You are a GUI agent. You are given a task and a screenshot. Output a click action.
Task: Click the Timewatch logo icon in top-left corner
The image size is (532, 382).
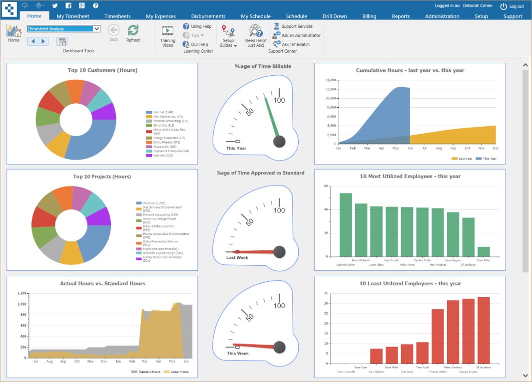(x=9, y=9)
